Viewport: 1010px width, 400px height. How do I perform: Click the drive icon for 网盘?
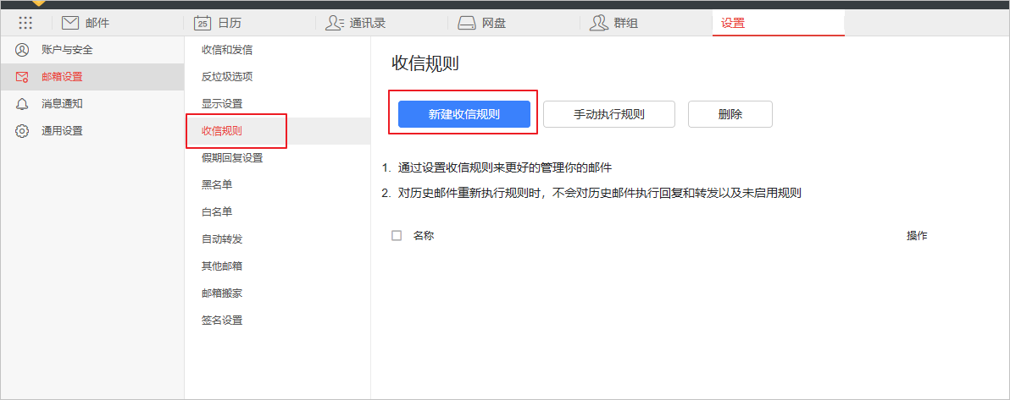tap(467, 23)
